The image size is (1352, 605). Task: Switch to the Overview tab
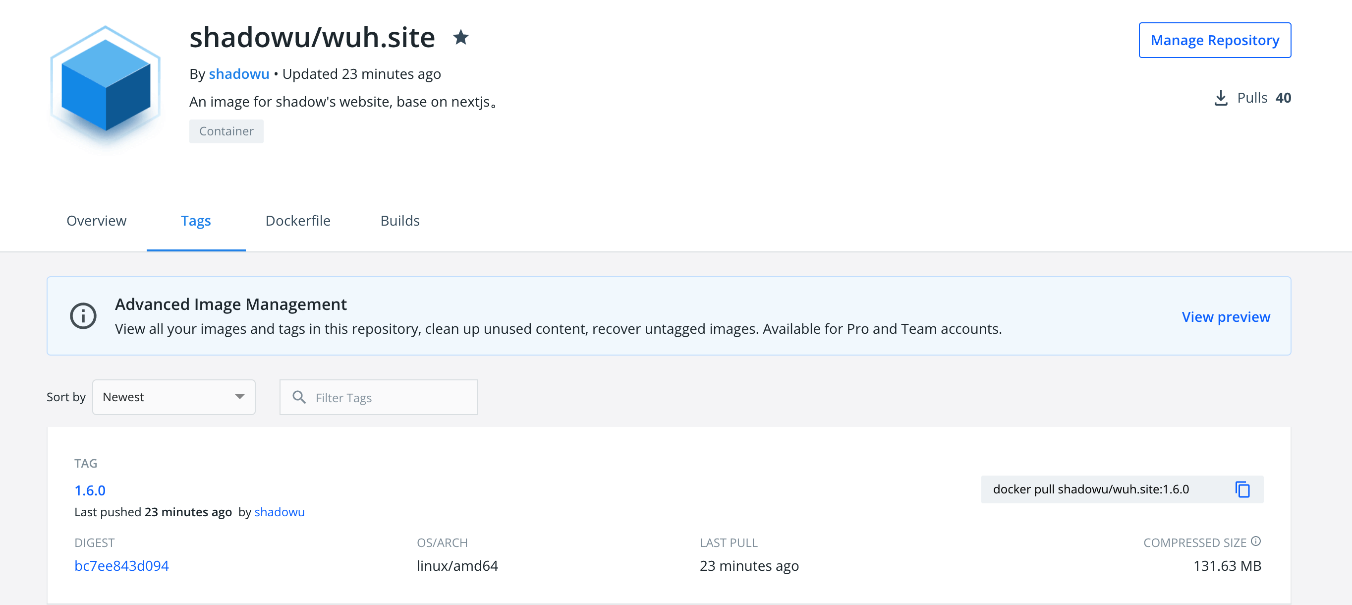97,221
